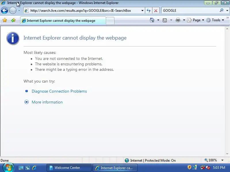This screenshot has height=172, width=230.
Task: Click the 'Most likely causes:' text
Action: pos(40,53)
